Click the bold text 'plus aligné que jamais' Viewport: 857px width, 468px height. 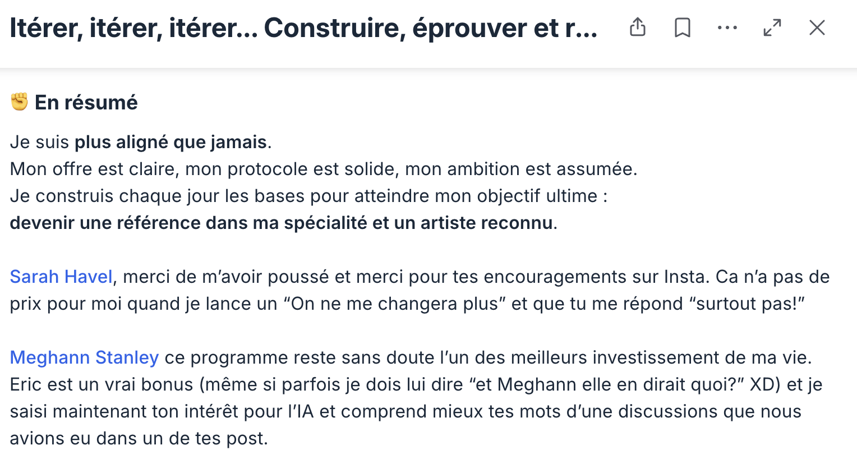pos(171,142)
